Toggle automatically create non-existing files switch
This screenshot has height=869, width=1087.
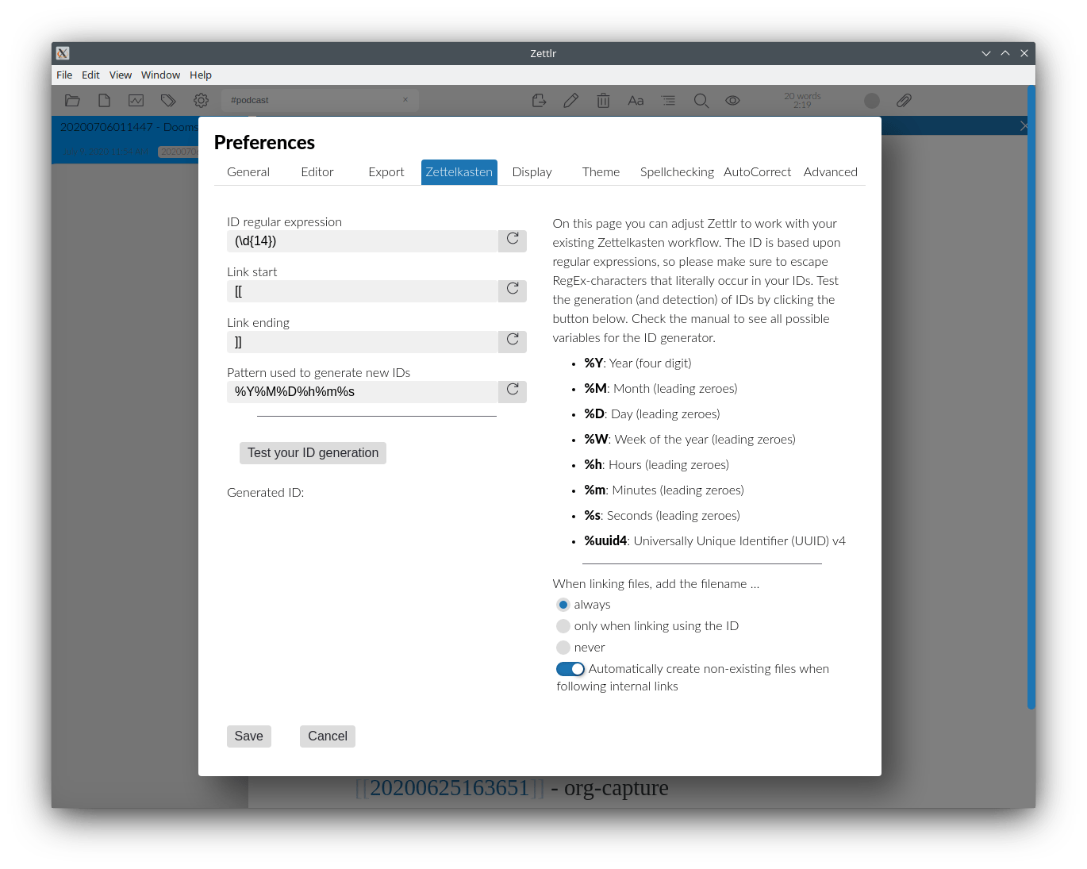click(570, 669)
